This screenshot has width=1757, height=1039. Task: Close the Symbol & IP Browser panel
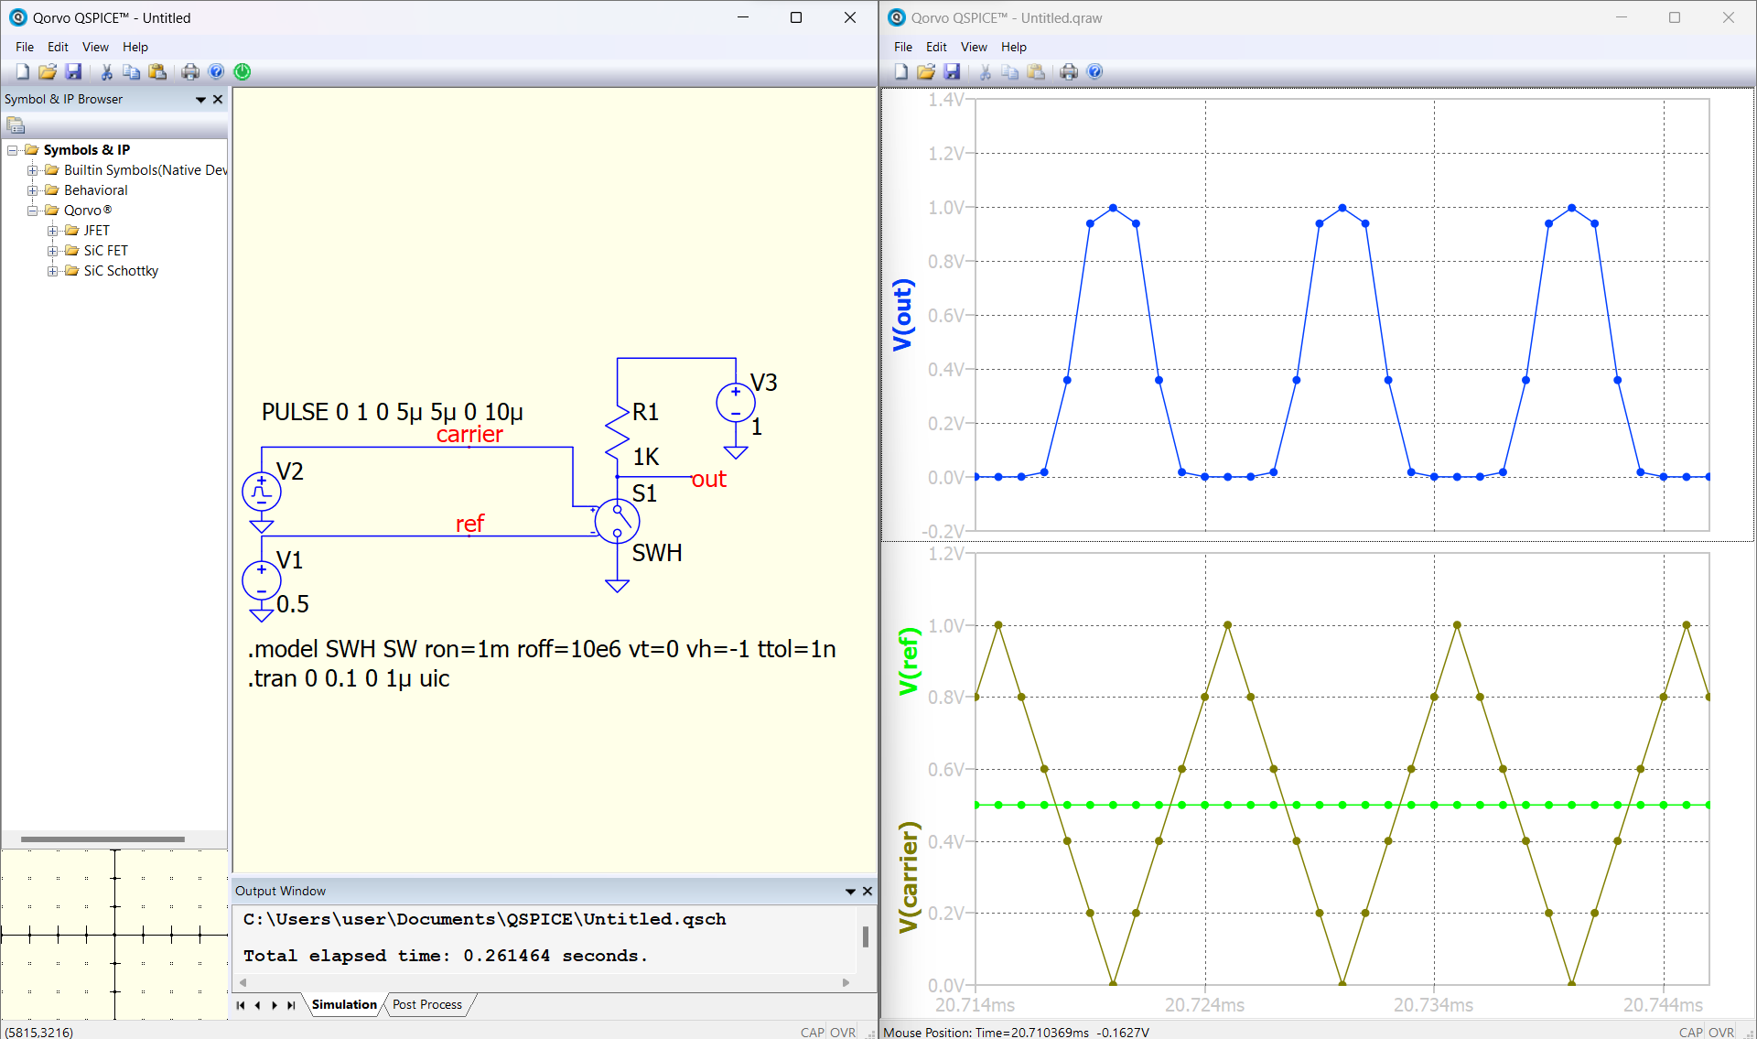pyautogui.click(x=218, y=100)
